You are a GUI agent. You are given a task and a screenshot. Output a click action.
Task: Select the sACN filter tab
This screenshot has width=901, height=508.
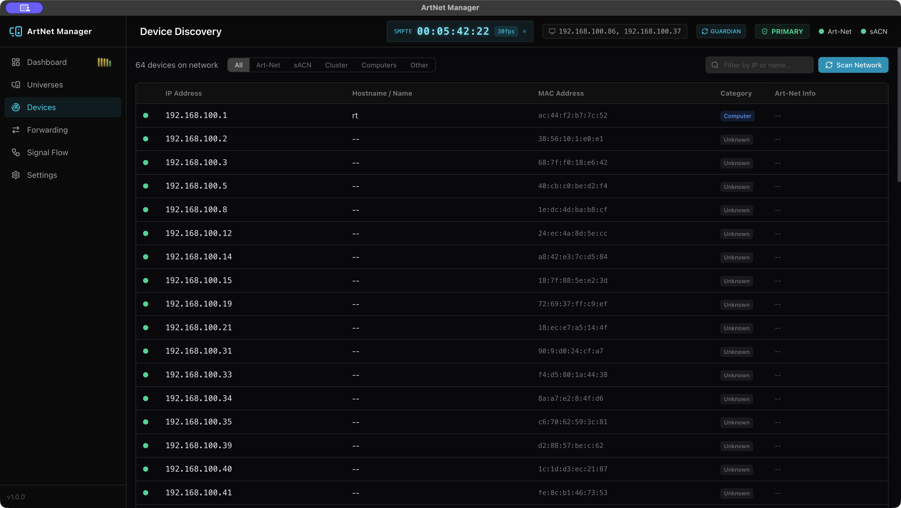303,65
